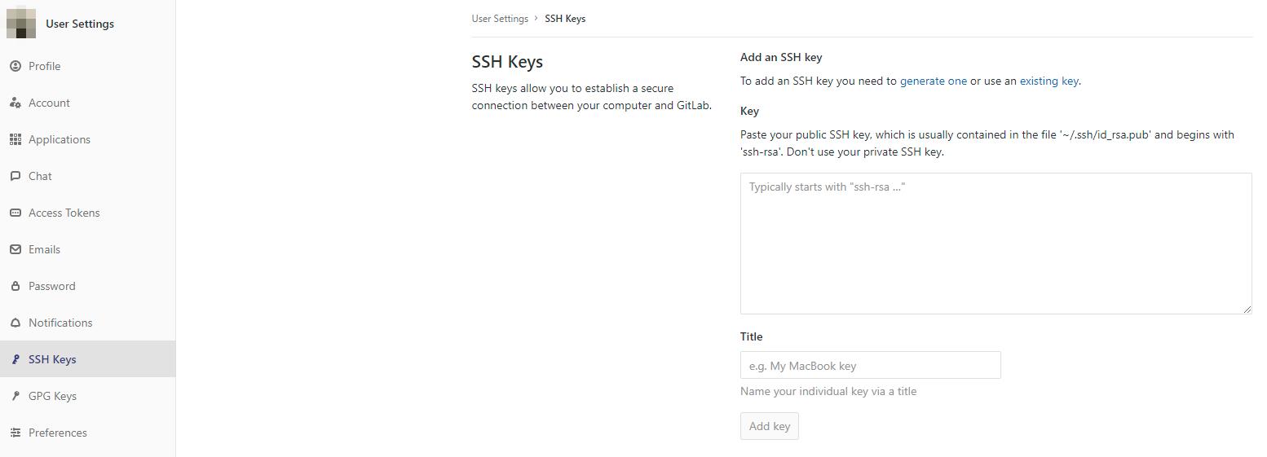
Task: Open the user avatar in sidebar header
Action: pyautogui.click(x=21, y=23)
